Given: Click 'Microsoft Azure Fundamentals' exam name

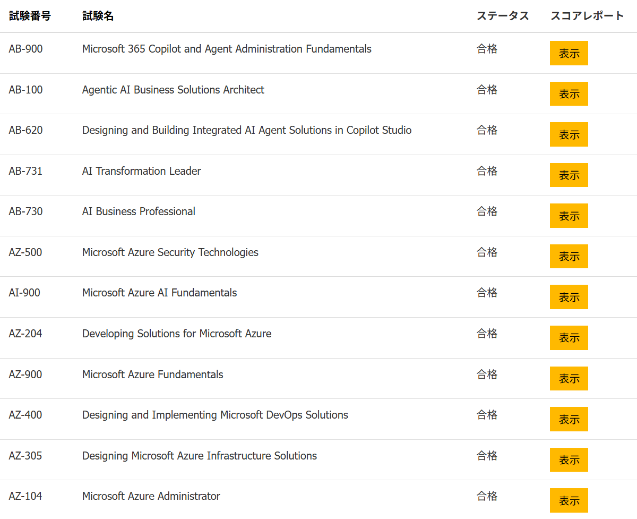Looking at the screenshot, I should 153,375.
